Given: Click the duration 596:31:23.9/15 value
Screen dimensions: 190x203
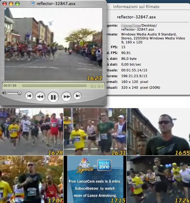Looking at the screenshot, I should pos(134,76).
